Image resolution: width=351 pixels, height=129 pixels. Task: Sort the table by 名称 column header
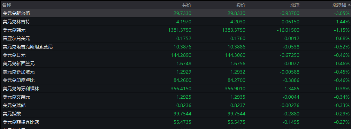point(70,5)
